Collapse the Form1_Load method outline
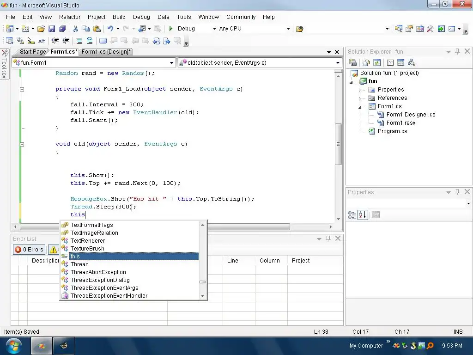473x355 pixels. (x=22, y=89)
